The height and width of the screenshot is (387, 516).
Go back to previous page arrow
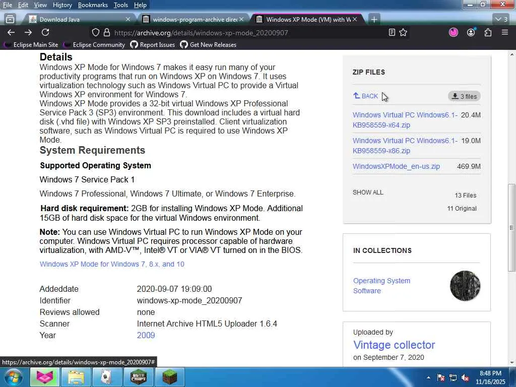point(11,32)
